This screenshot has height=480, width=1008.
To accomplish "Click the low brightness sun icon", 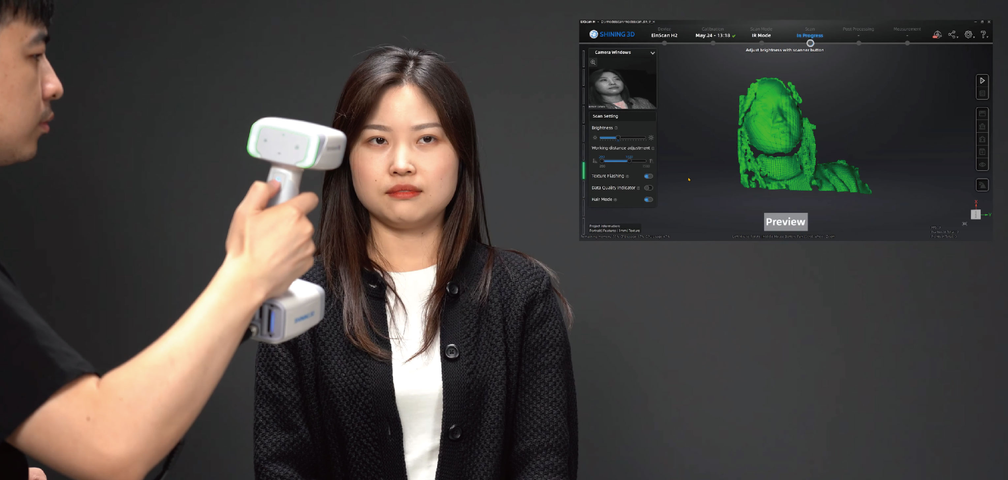I will pyautogui.click(x=595, y=138).
